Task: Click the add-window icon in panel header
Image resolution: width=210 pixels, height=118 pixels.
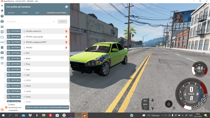Action: [66, 7]
